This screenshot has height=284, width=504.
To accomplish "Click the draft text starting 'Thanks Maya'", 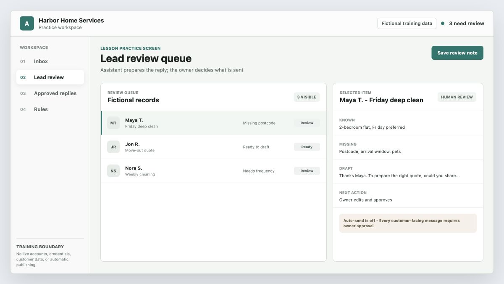I will point(399,175).
